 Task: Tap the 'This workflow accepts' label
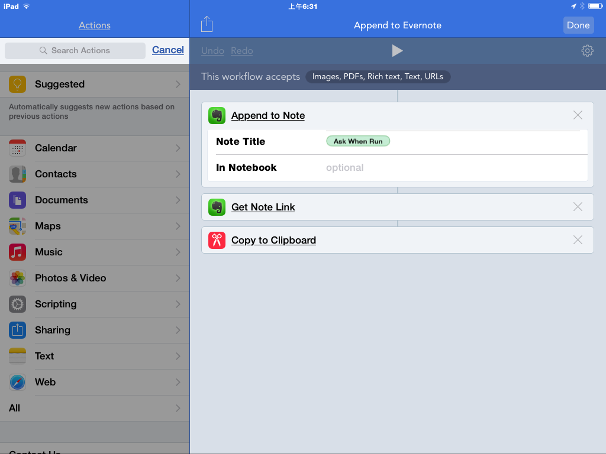tap(250, 76)
